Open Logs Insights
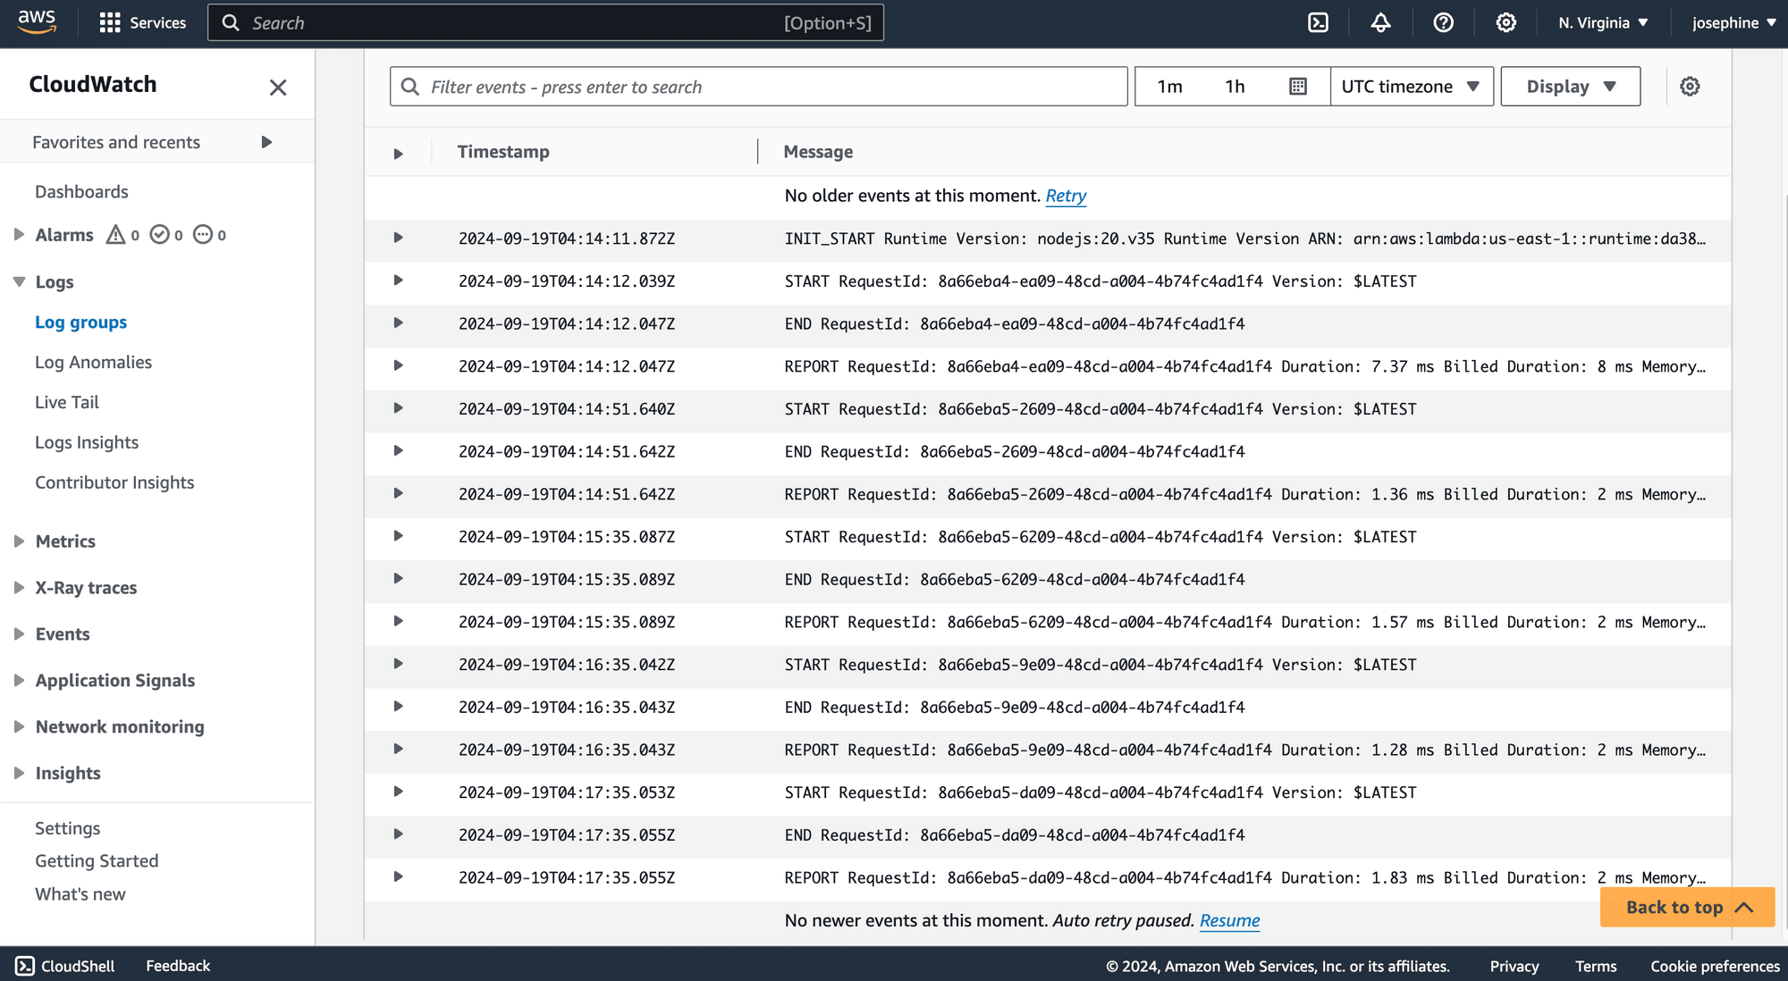Screen dimensions: 1788x981 click(87, 442)
